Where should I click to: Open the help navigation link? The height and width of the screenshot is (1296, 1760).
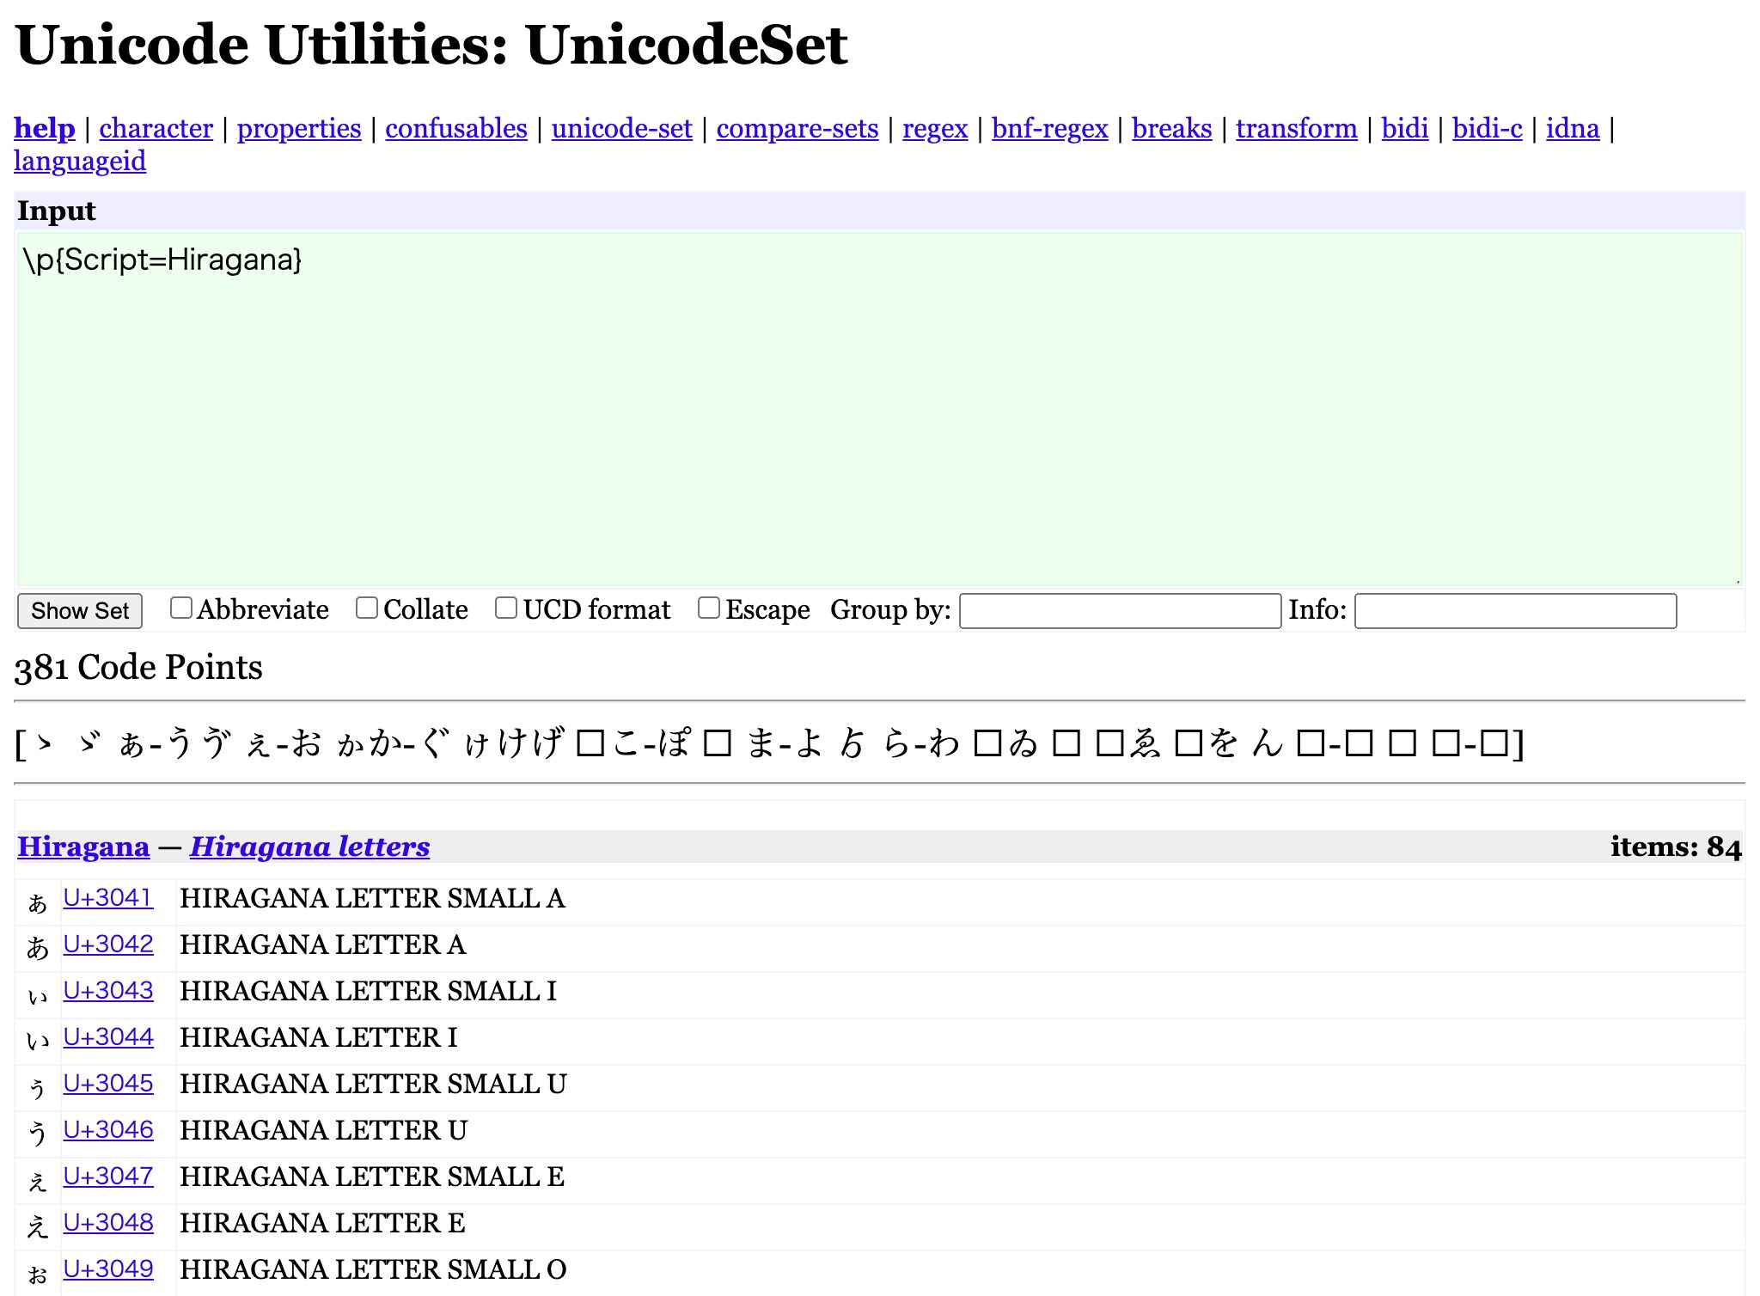pos(45,128)
